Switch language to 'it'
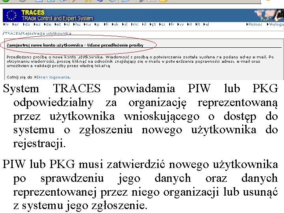Viewport: 284px width, 213px height. pos(190,24)
